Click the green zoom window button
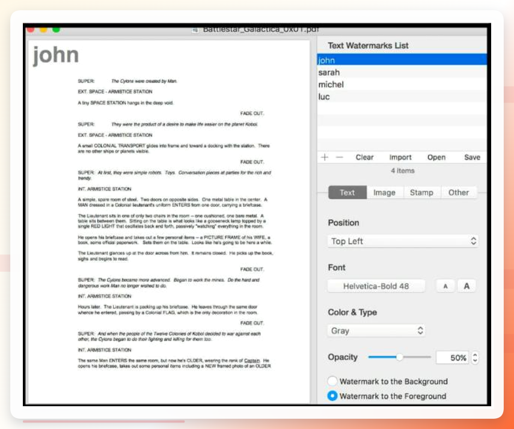514x429 pixels. coord(56,29)
